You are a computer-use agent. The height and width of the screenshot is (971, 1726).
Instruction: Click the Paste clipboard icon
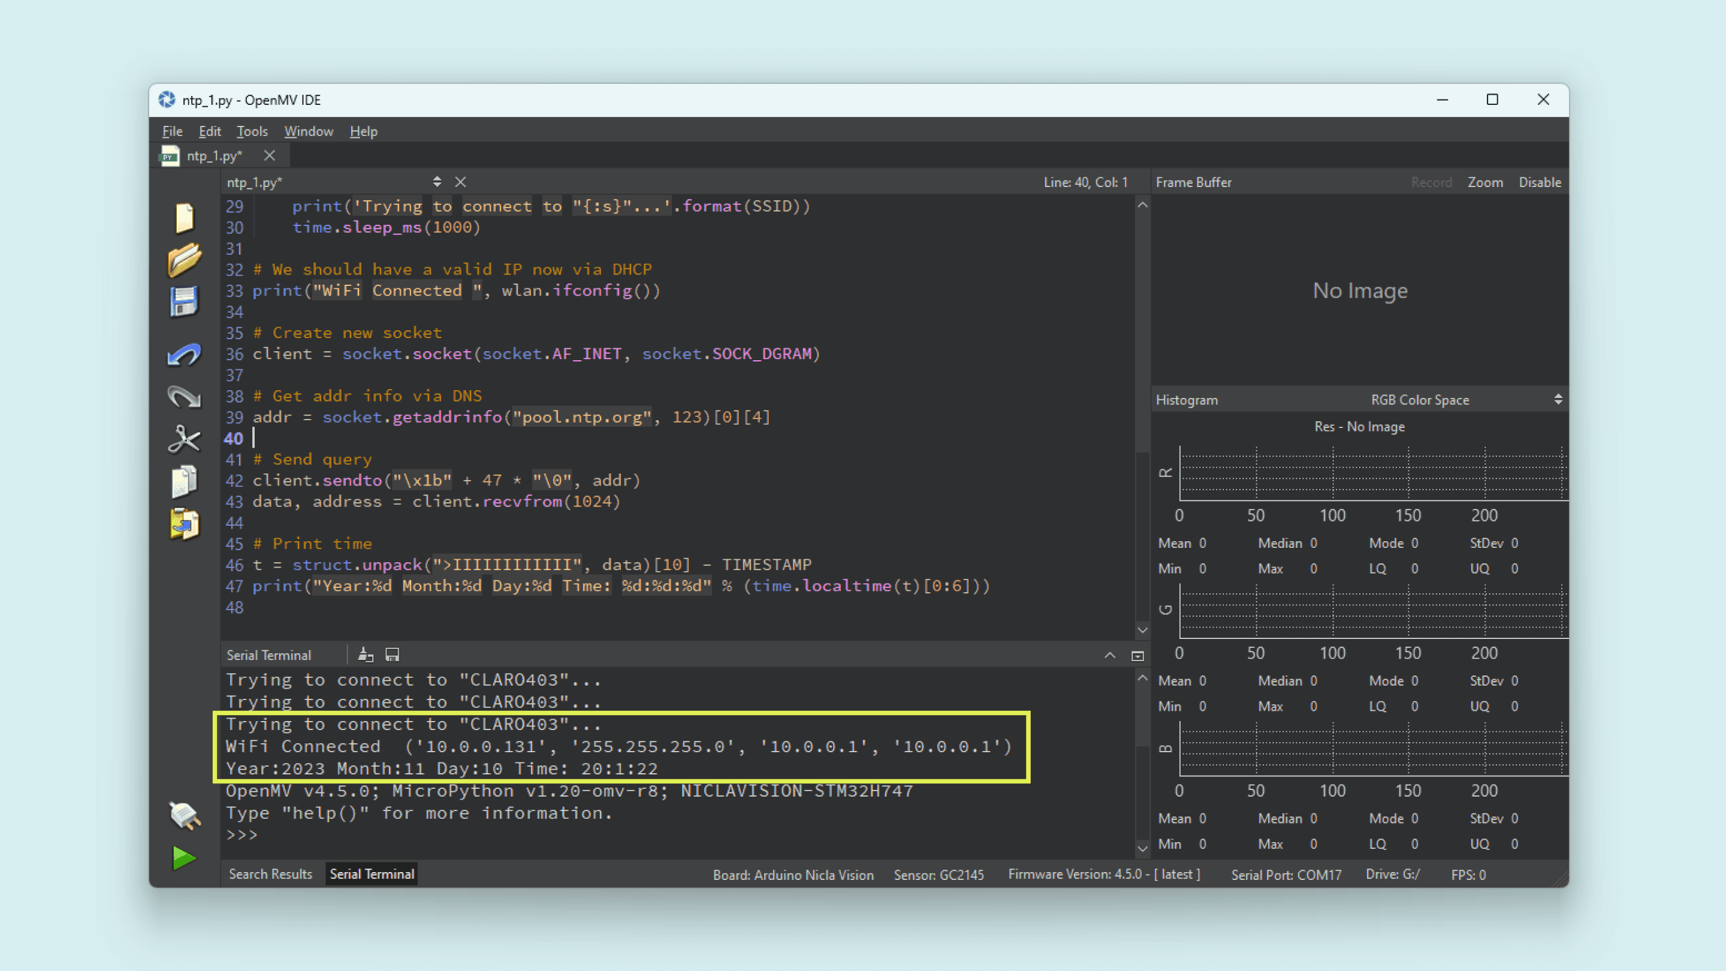click(x=184, y=524)
